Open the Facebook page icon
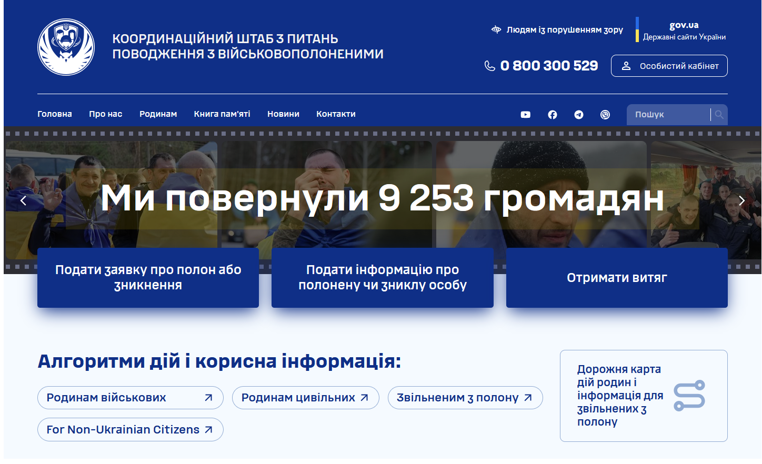Image resolution: width=762 pixels, height=464 pixels. coord(552,115)
